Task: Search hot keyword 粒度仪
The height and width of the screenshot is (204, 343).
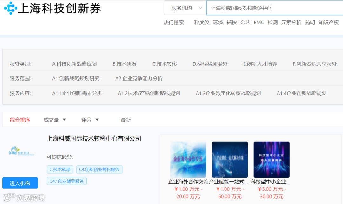Action: 201,23
